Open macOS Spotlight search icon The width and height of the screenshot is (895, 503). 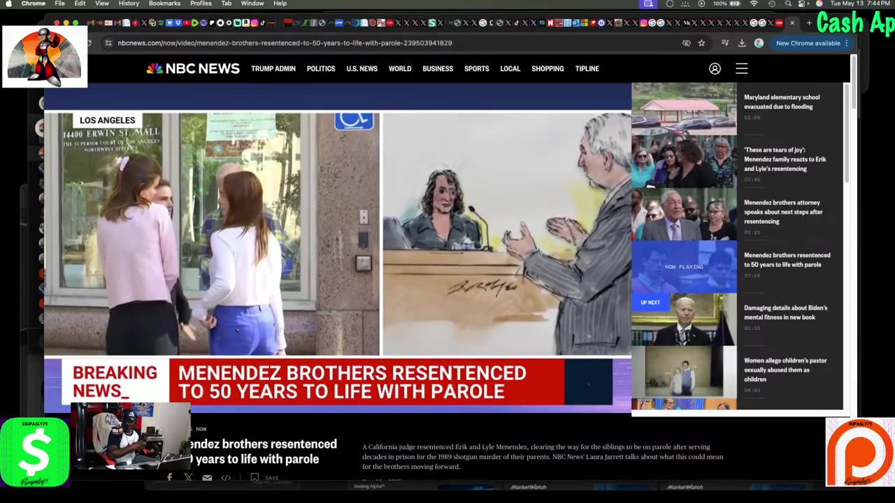point(788,3)
